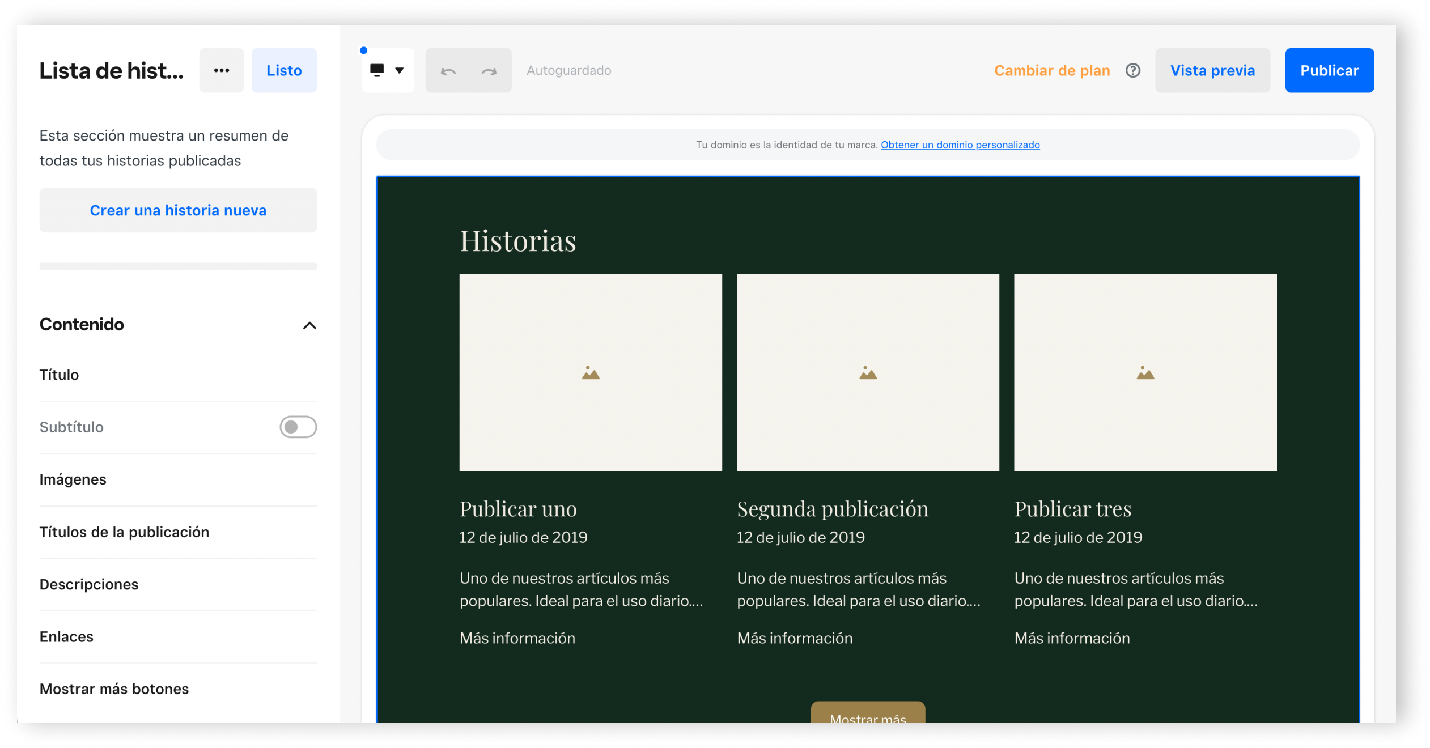
Task: Click the Segunda publicación image placeholder
Action: tap(868, 372)
